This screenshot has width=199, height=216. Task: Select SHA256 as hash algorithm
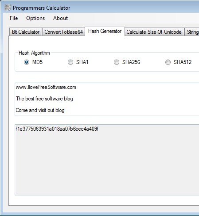tap(117, 62)
